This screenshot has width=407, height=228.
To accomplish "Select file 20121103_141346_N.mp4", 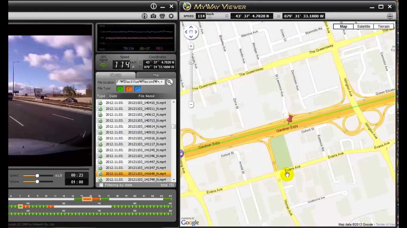I will pyautogui.click(x=134, y=156).
